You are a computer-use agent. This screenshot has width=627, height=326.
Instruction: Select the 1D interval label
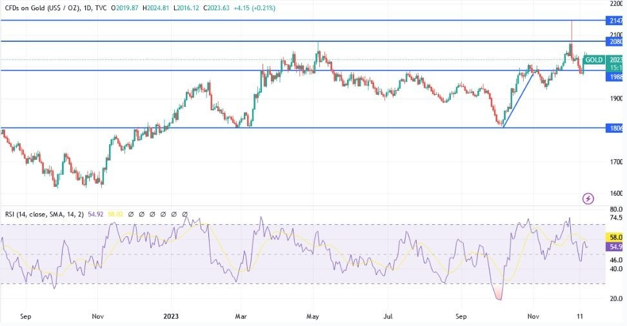(x=88, y=8)
